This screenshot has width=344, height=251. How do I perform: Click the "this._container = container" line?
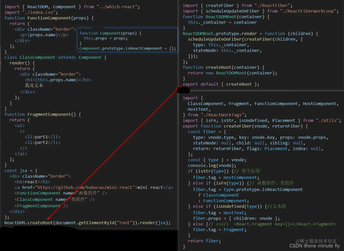pos(222,22)
